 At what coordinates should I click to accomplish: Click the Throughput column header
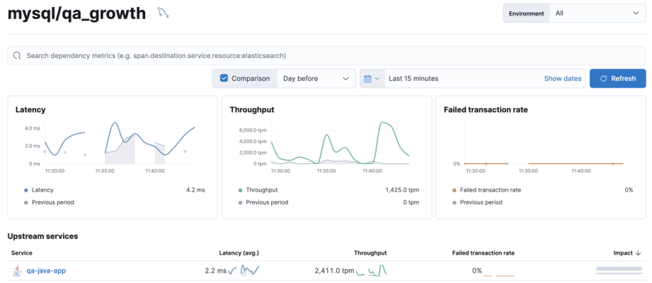click(x=370, y=253)
